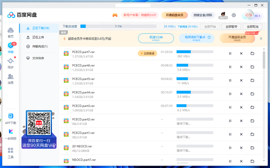Open folder for PCECD.part6.rar

click(x=252, y=67)
